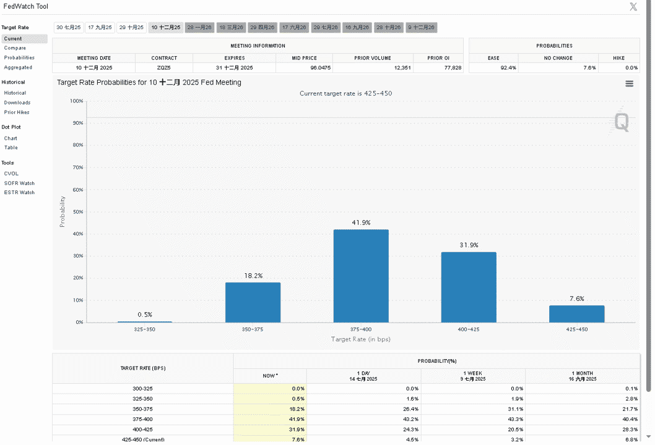Click the 1 WEEK column header

click(x=473, y=376)
